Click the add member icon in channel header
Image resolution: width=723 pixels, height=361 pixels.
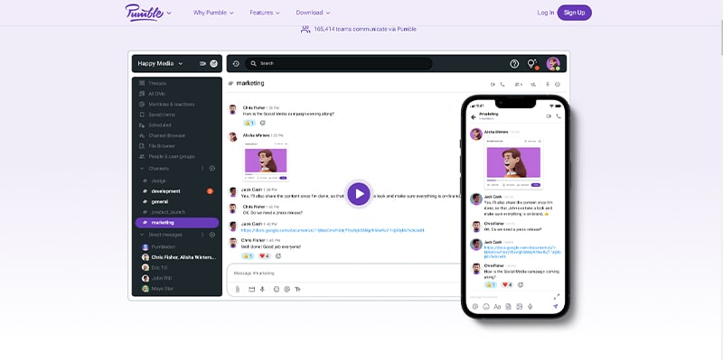pyautogui.click(x=533, y=84)
